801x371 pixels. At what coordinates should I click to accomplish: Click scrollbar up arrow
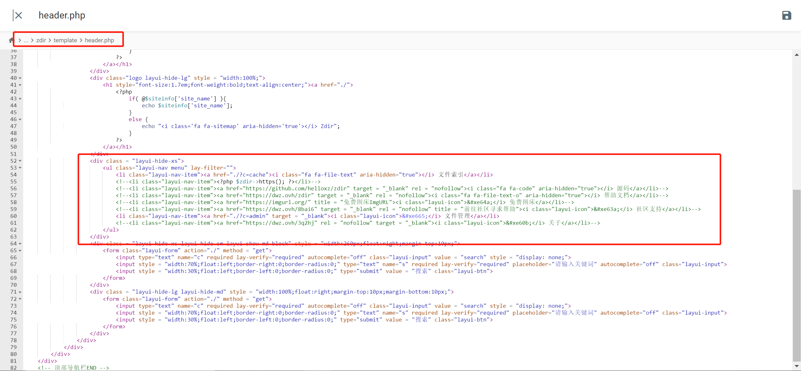(x=797, y=55)
